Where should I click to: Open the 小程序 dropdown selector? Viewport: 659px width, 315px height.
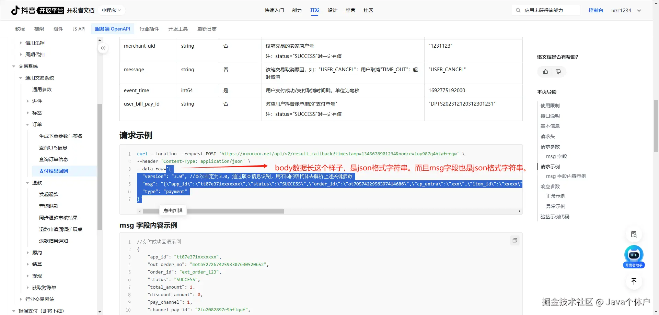pyautogui.click(x=111, y=10)
